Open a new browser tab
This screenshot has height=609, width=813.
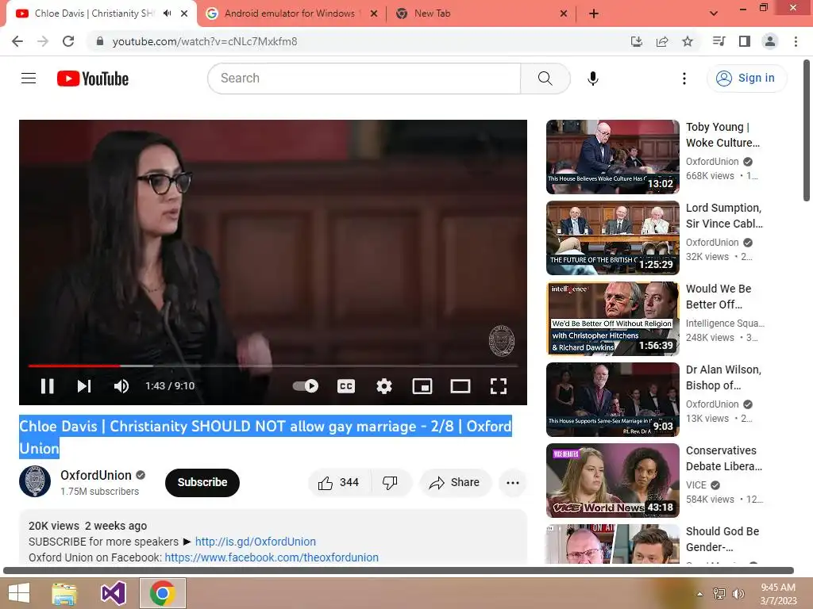click(x=594, y=13)
